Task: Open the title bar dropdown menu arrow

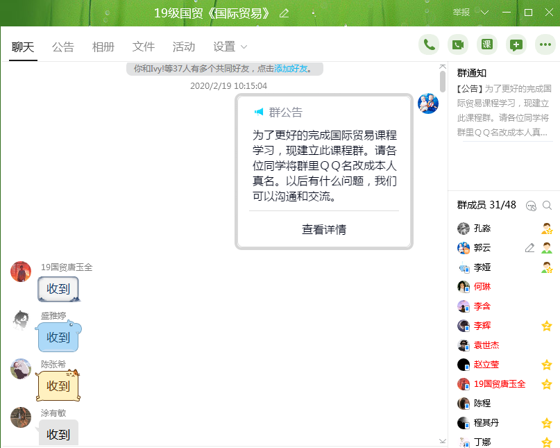Action: 484,13
